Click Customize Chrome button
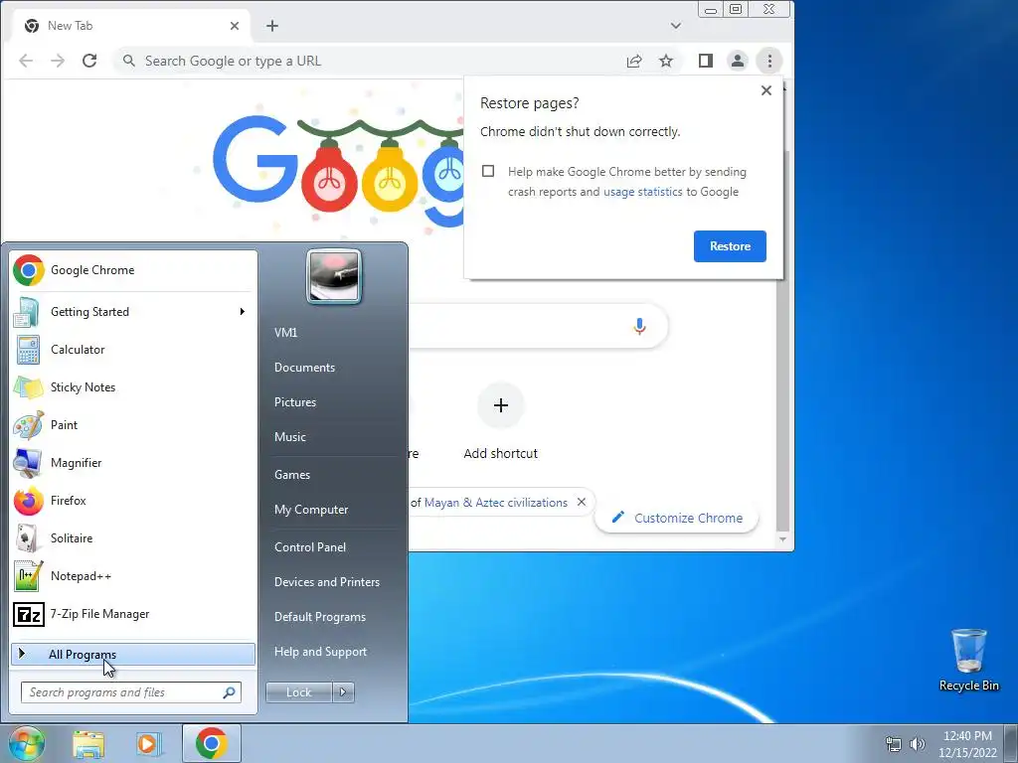 pyautogui.click(x=676, y=519)
